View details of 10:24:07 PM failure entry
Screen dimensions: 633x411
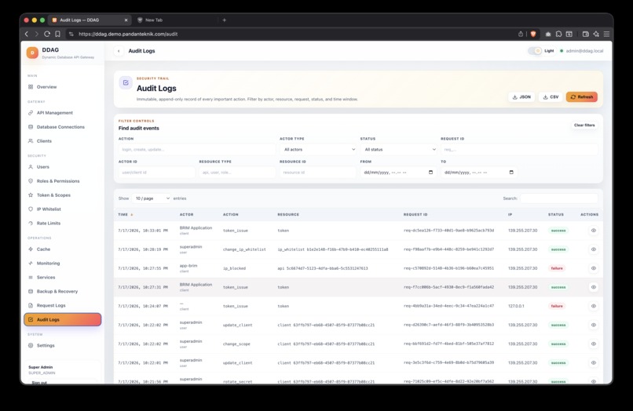tap(594, 306)
